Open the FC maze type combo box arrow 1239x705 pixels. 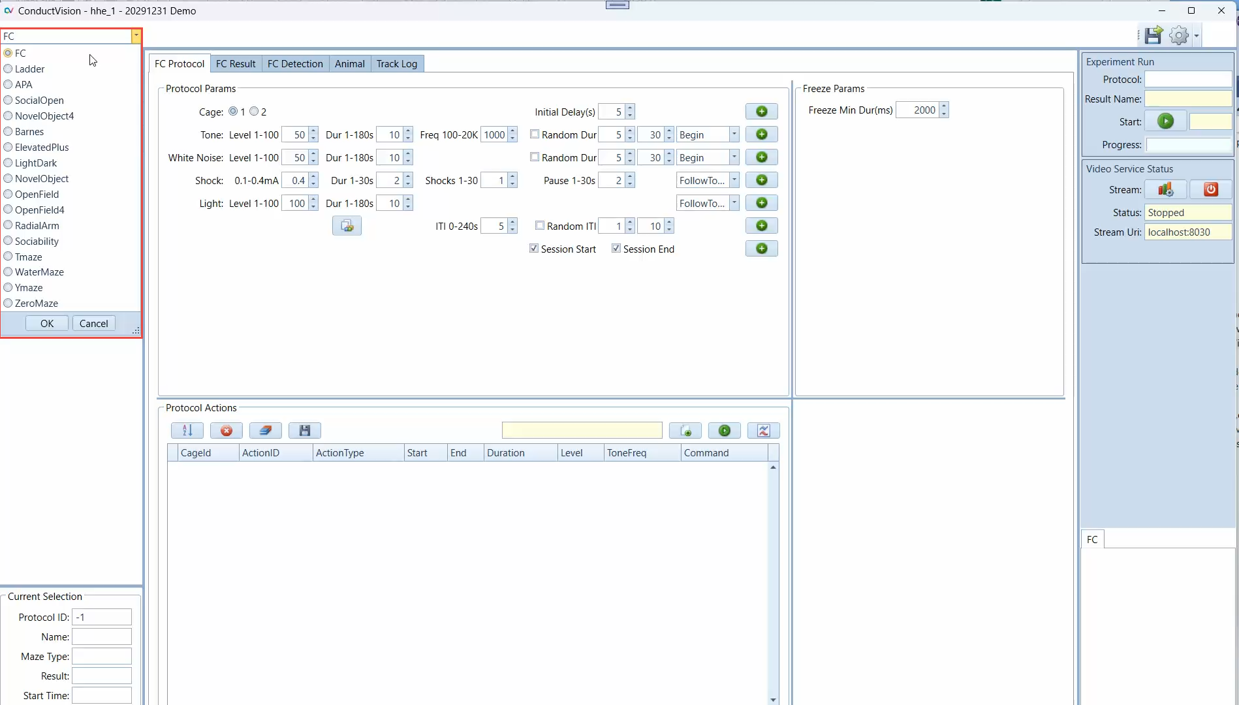tap(136, 37)
